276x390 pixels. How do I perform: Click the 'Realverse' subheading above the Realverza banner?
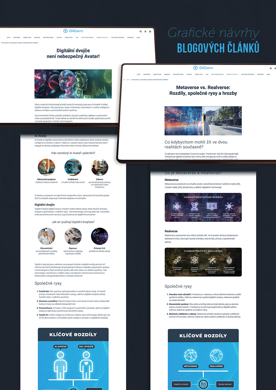[171, 231]
